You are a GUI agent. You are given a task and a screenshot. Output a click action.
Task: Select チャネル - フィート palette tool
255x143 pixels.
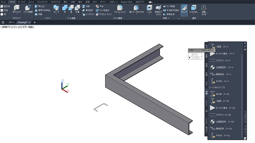[220, 81]
